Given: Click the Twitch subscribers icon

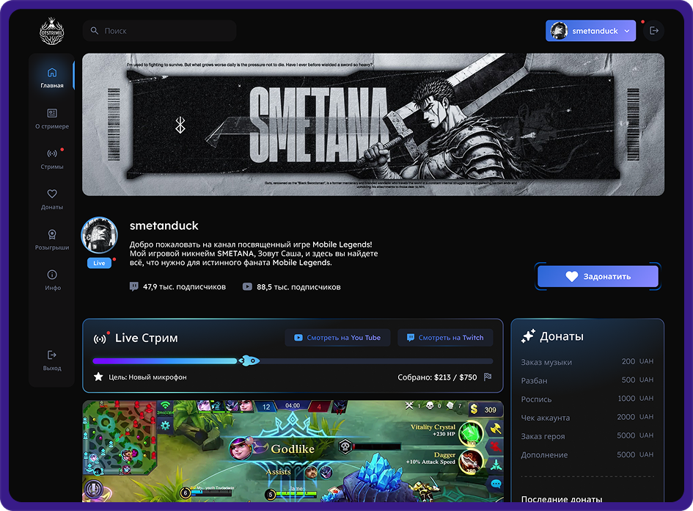Looking at the screenshot, I should 134,286.
